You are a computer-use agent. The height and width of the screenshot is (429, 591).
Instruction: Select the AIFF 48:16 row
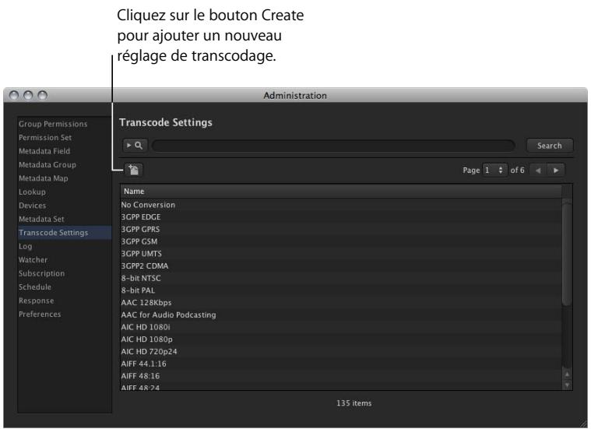[x=341, y=376]
